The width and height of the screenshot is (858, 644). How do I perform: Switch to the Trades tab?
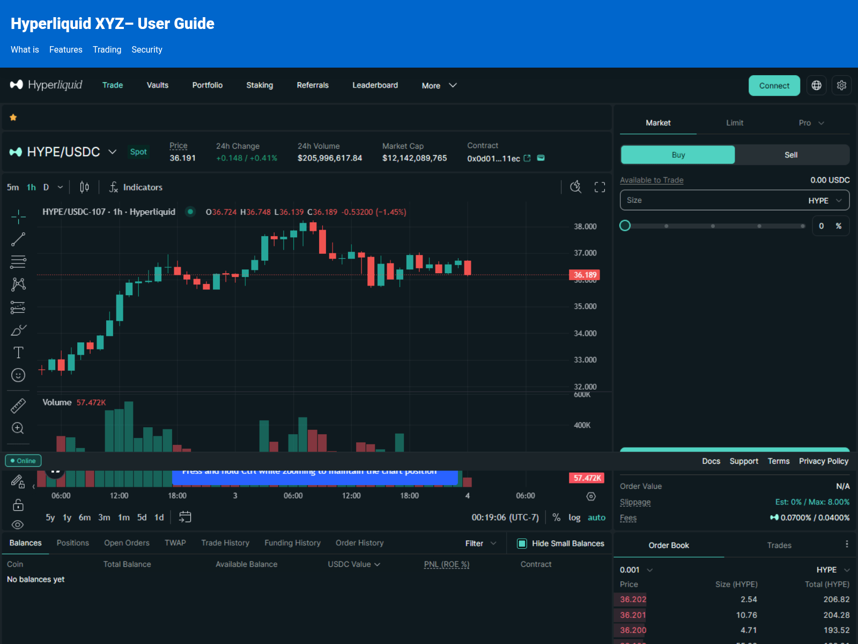[779, 545]
